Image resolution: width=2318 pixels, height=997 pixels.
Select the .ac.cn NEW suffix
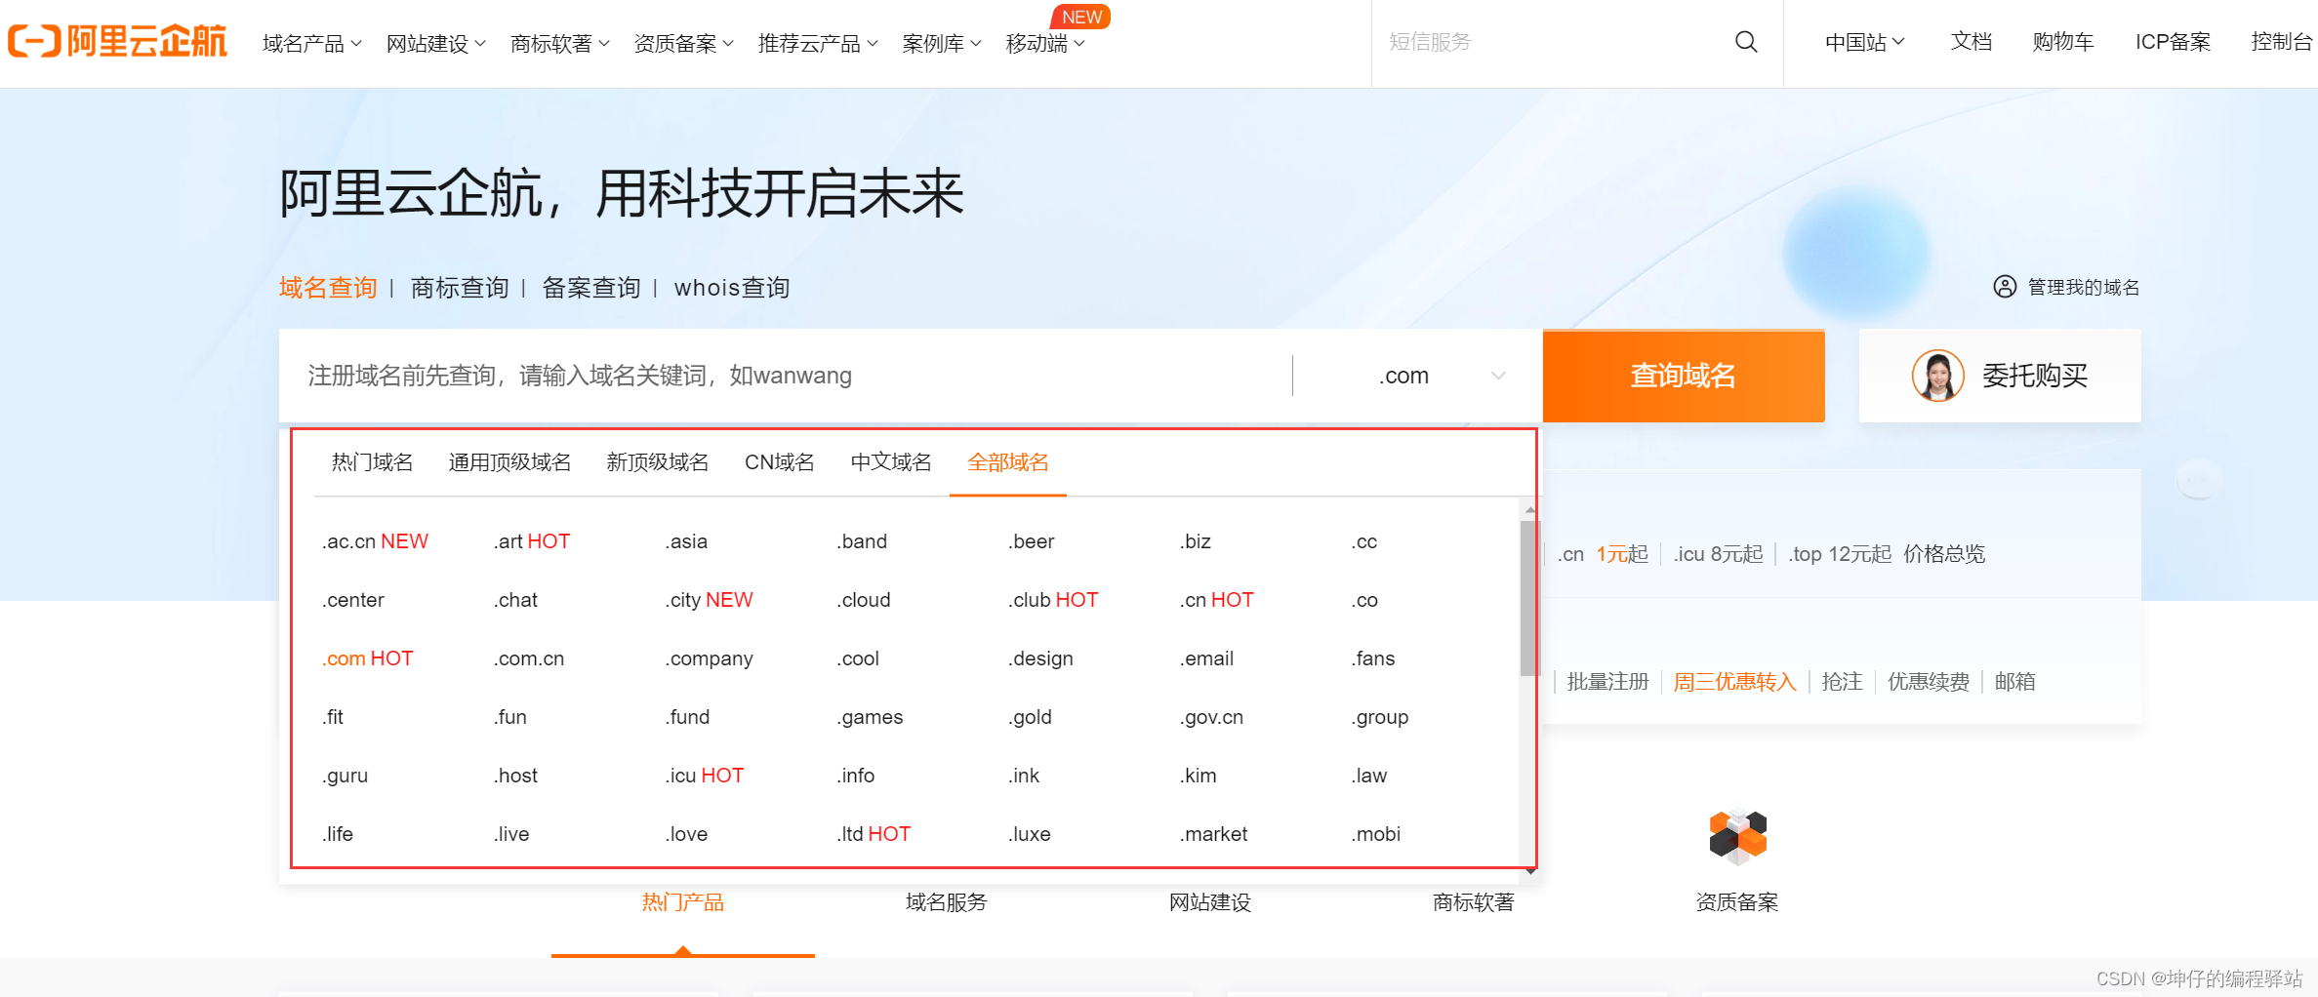375,541
